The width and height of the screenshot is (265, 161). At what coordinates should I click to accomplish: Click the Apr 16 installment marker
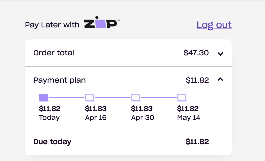click(90, 98)
